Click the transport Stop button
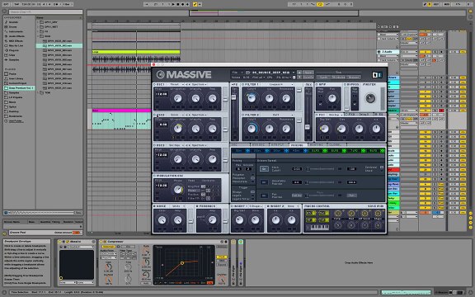This screenshot has width=475, height=297. pos(178,4)
